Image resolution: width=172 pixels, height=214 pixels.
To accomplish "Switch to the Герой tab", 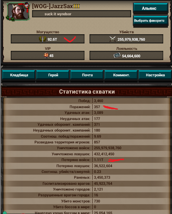I will coord(53,75).
